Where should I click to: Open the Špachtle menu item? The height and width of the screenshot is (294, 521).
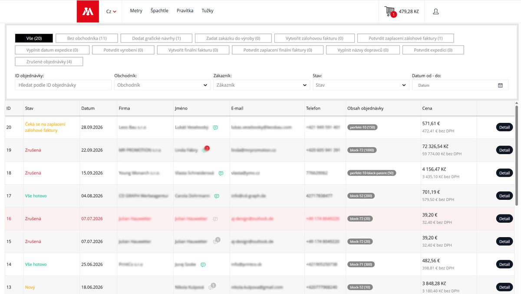[x=159, y=11]
